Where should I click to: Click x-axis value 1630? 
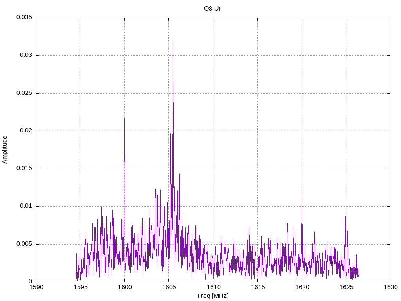[391, 287]
